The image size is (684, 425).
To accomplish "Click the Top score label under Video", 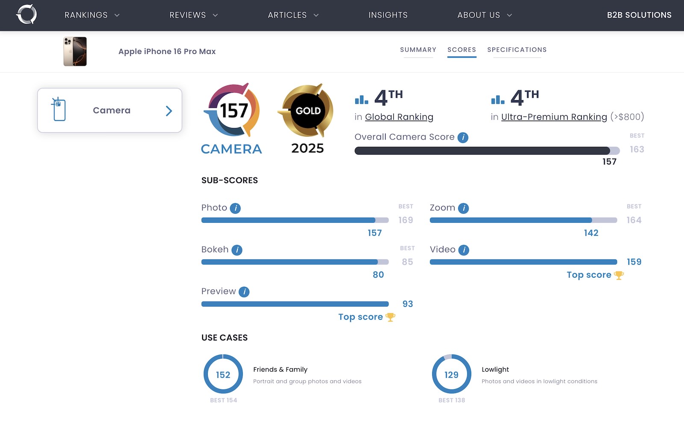I will click(x=589, y=275).
